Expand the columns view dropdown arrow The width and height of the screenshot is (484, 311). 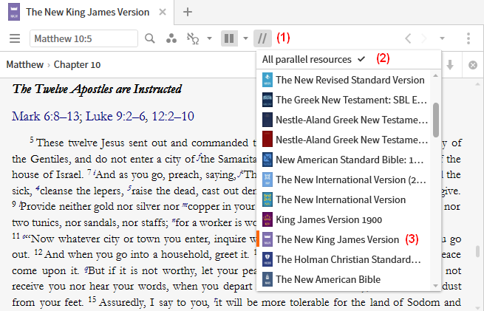pyautogui.click(x=246, y=38)
